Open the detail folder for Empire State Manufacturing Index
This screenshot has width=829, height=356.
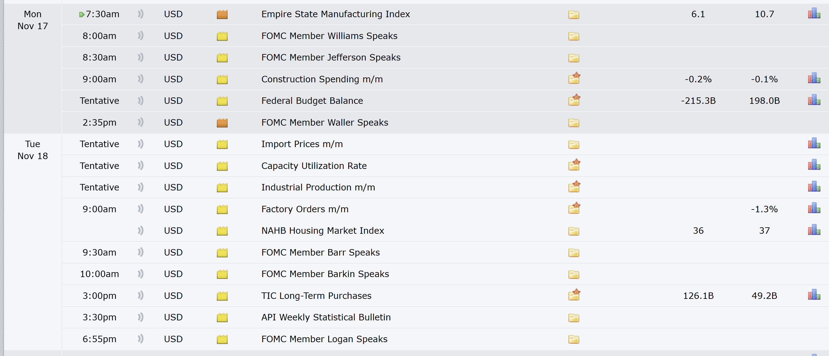(573, 14)
